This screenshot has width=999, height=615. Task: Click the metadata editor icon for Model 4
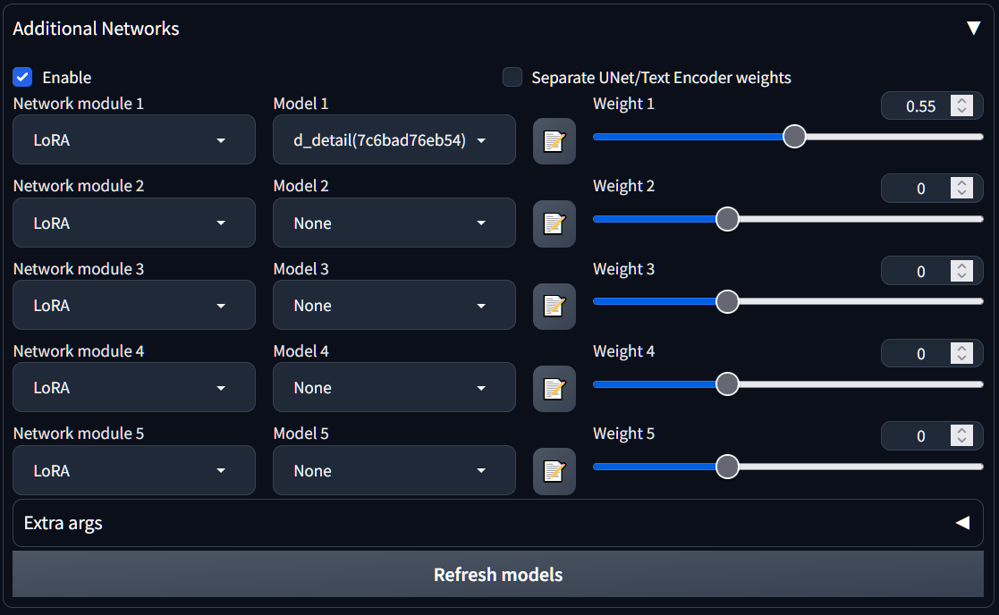[x=555, y=389]
